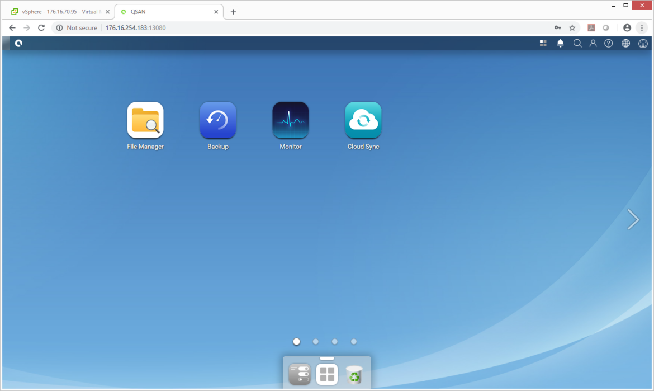
Task: Go forward in browser history
Action: (x=27, y=27)
